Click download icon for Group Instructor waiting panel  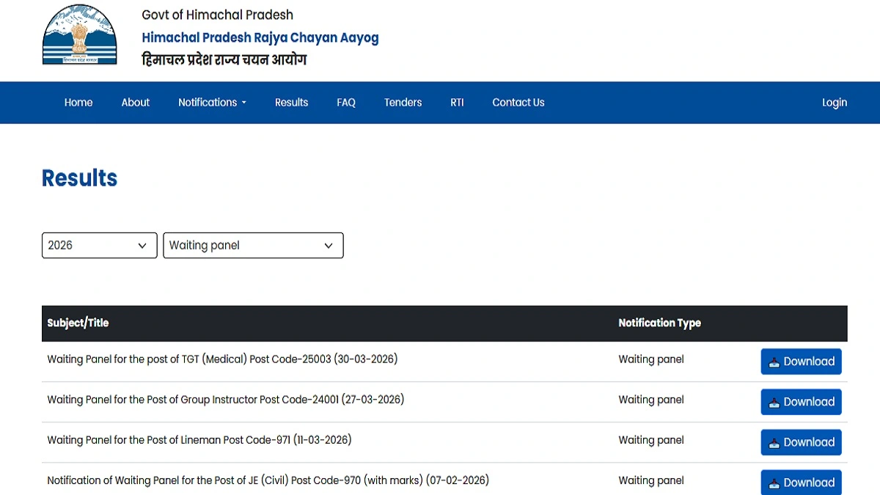tap(773, 402)
